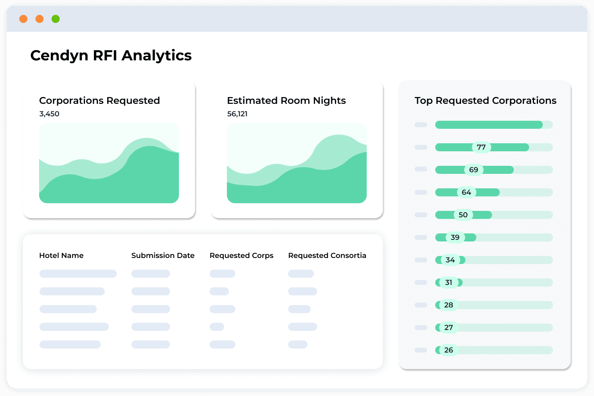Click the Corporations Requested area chart
The width and height of the screenshot is (594, 396).
tap(109, 163)
